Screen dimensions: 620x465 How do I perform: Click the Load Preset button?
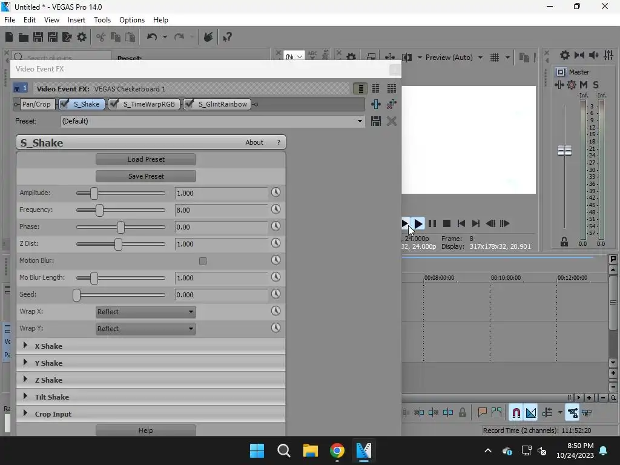[146, 159]
